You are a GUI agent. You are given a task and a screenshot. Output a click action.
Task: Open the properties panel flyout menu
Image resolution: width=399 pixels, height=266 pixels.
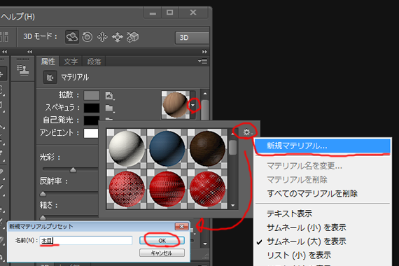coord(202,62)
